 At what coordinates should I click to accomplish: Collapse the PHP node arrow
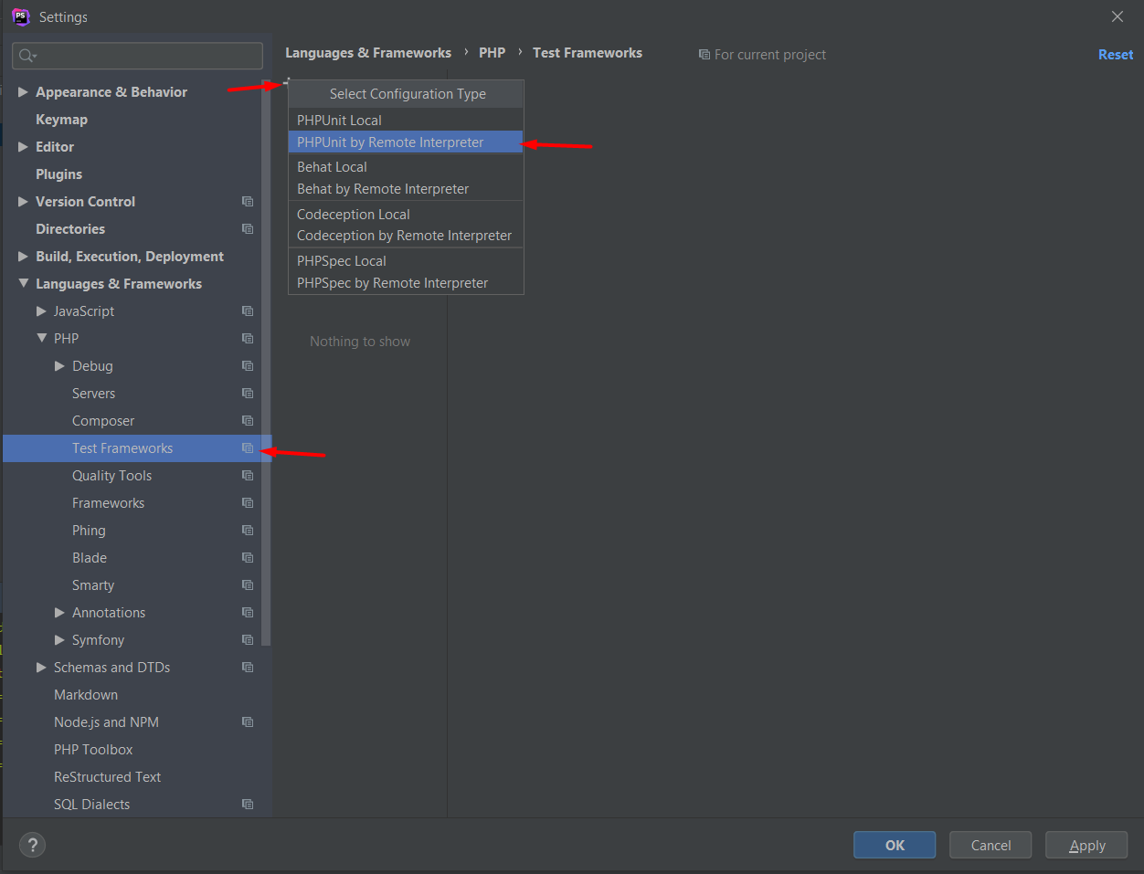pos(41,338)
